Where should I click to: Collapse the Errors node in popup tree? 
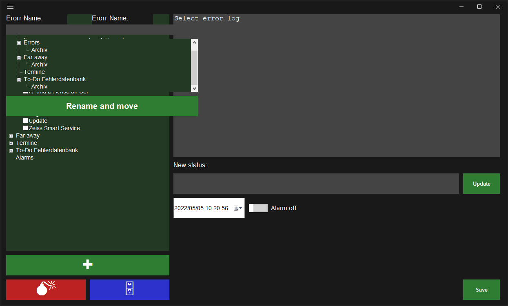(19, 43)
